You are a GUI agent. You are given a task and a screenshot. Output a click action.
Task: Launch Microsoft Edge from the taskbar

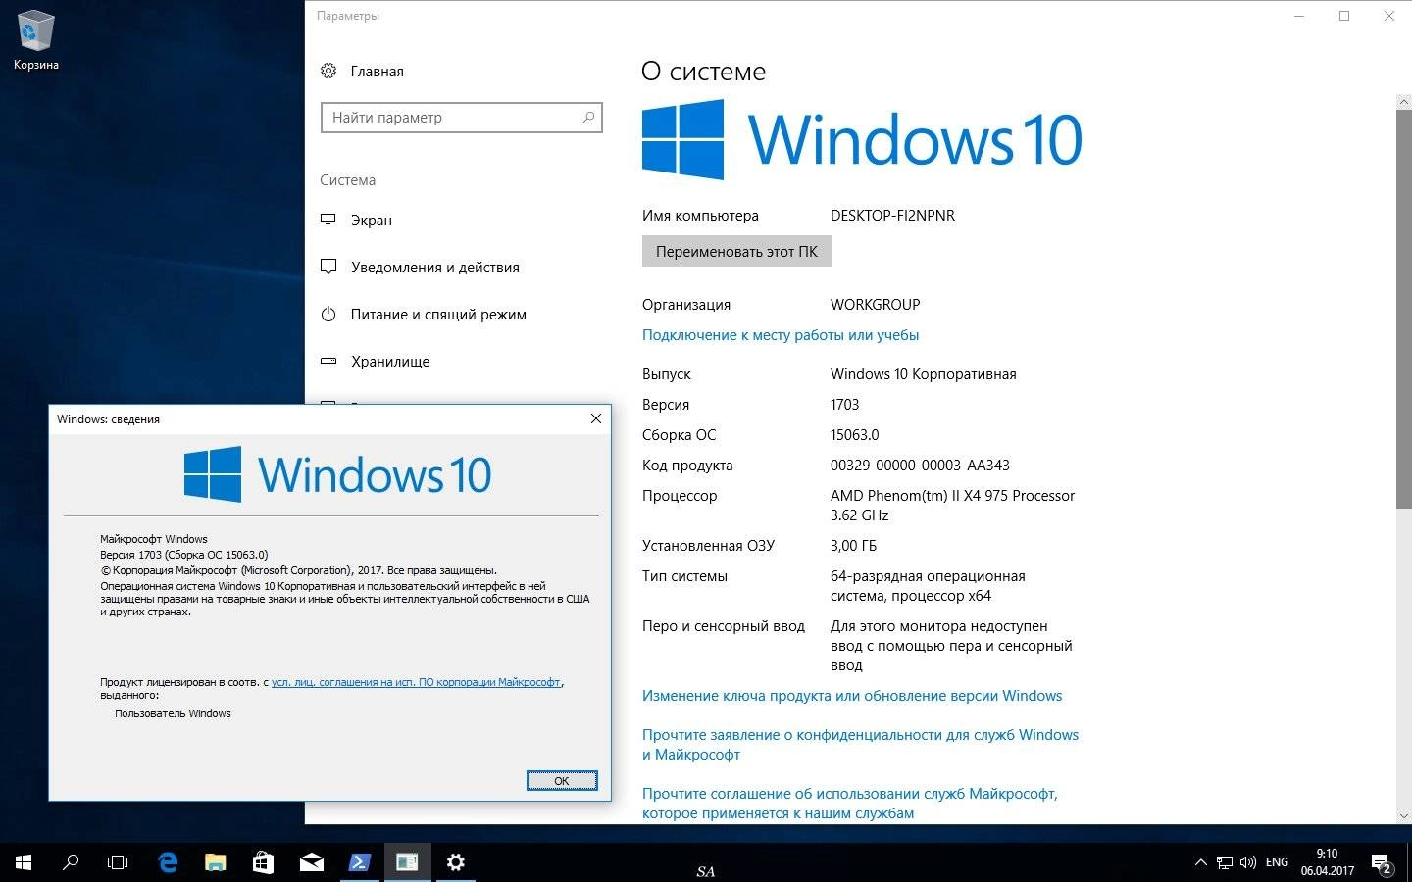(x=168, y=862)
